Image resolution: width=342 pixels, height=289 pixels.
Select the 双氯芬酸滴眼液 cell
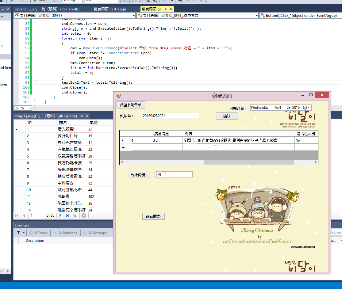click(71, 156)
